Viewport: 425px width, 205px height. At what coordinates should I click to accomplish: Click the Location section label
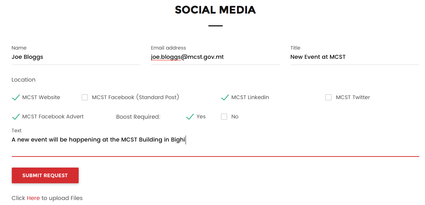(24, 80)
